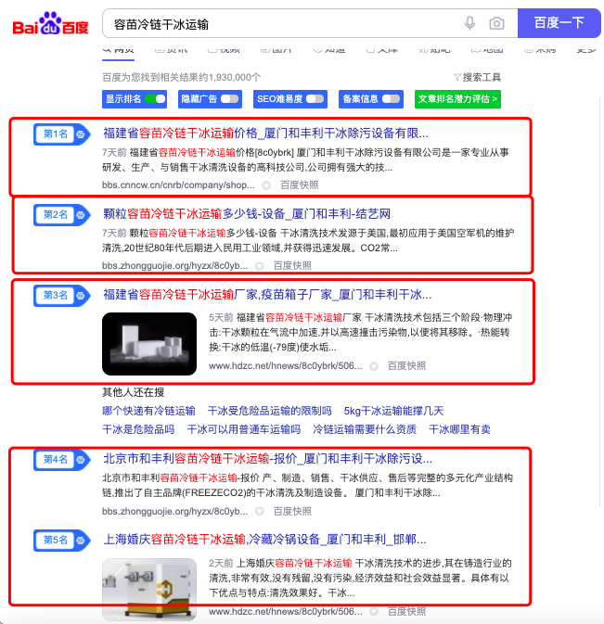Click the vertical page scrollbar
Viewport: 604px width, 624px height.
coord(600,301)
